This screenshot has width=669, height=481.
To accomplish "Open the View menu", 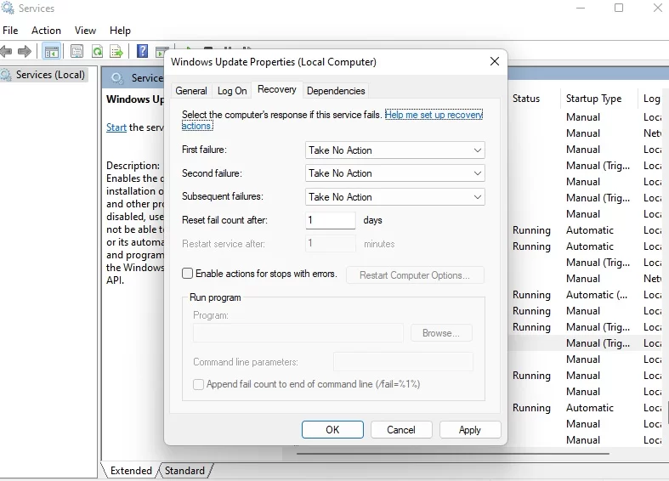I will point(85,31).
